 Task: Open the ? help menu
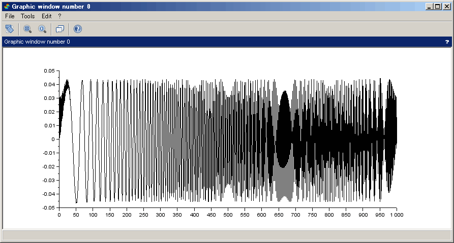pyautogui.click(x=59, y=16)
